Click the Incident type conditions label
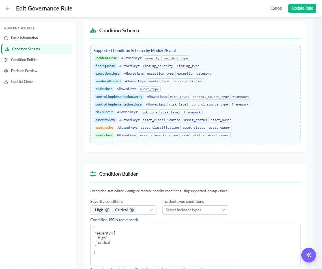 tap(183, 201)
